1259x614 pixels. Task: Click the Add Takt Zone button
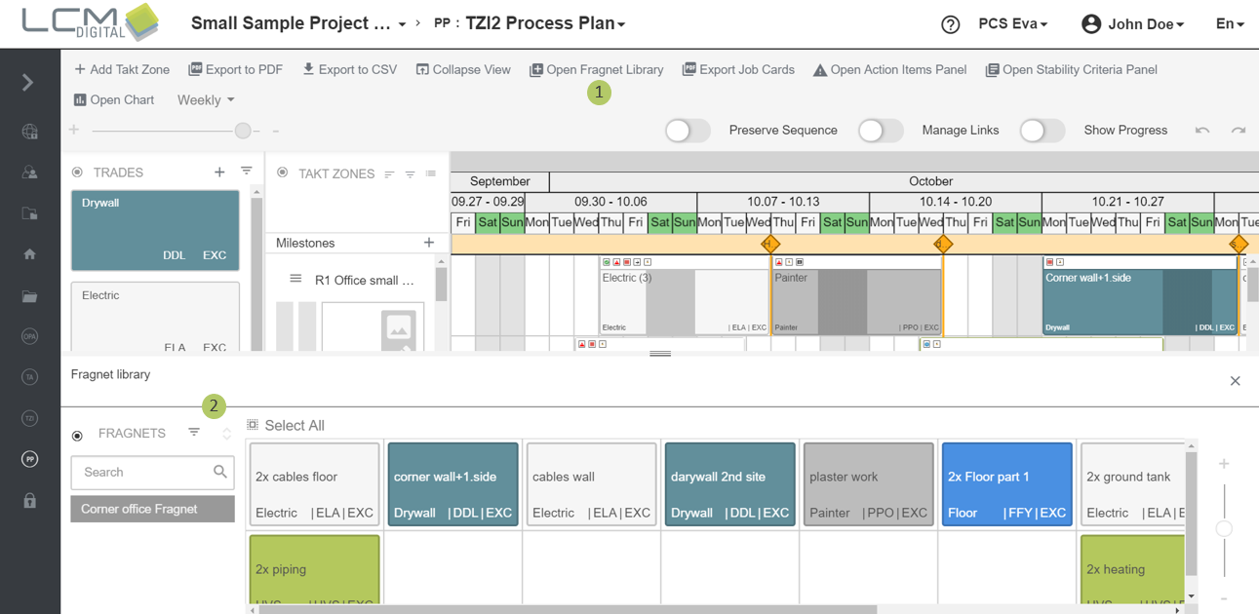[122, 70]
